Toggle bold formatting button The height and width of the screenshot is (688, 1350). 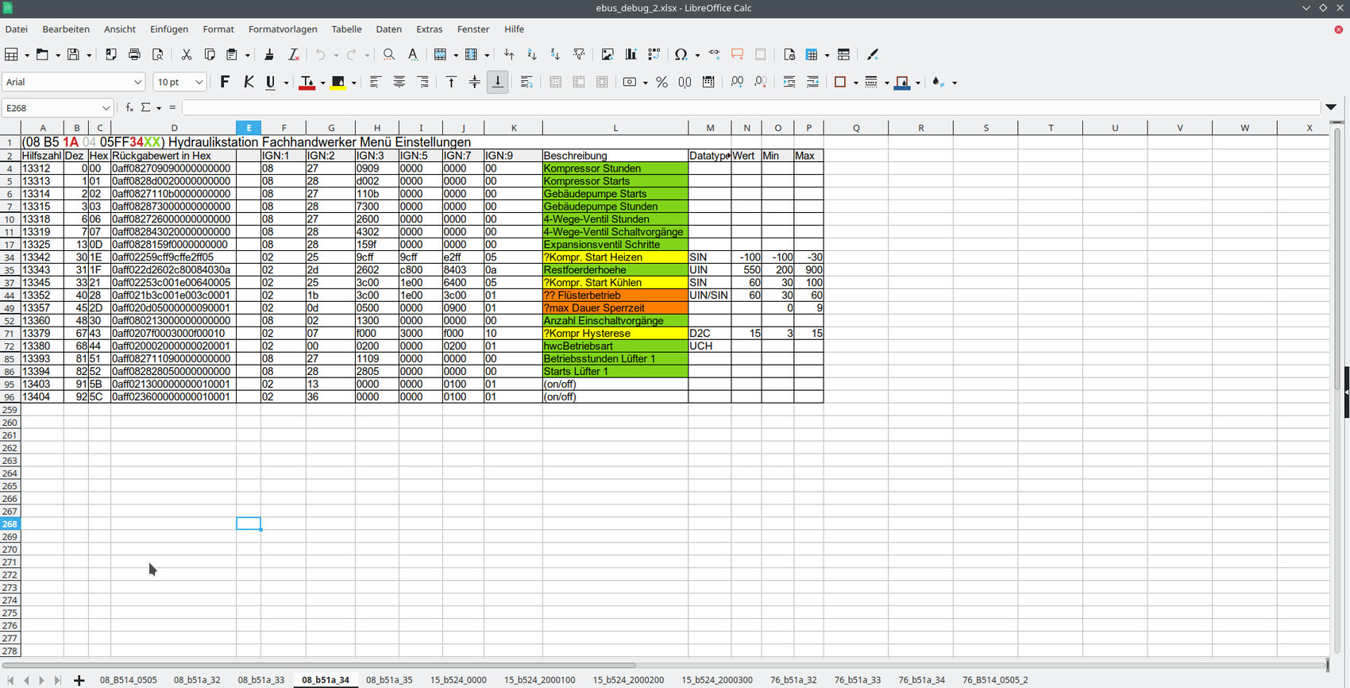225,82
